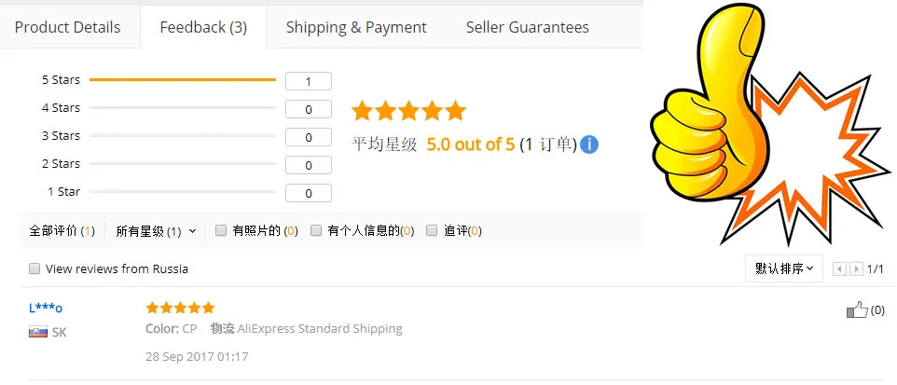Open reviewer L***o profile link
The width and height of the screenshot is (897, 385).
point(46,308)
